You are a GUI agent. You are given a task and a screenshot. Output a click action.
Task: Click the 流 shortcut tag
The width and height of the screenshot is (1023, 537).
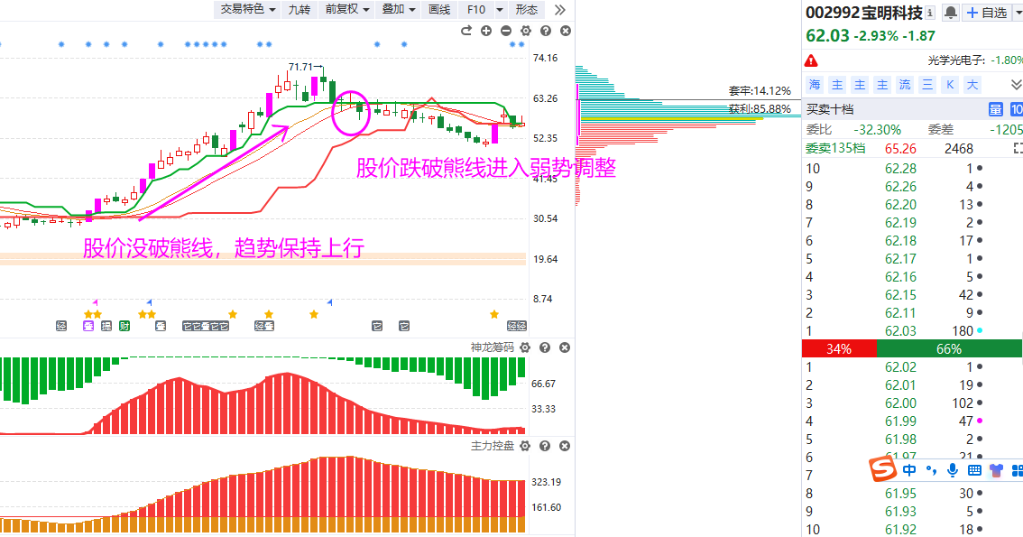click(x=905, y=85)
